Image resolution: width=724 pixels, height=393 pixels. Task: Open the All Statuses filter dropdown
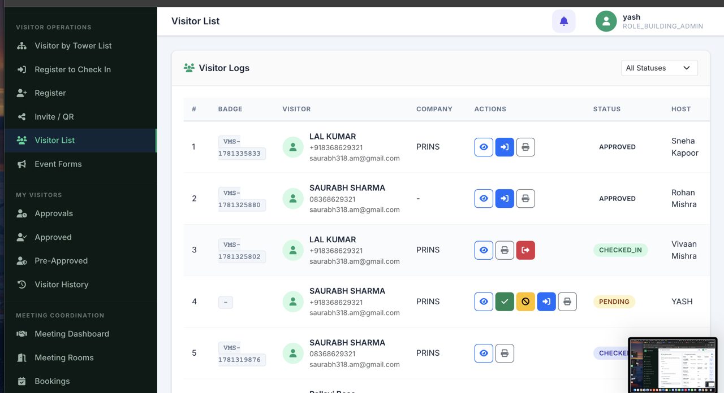pyautogui.click(x=659, y=68)
